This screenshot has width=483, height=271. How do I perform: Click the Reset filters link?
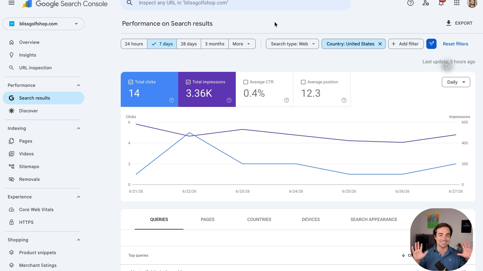click(x=455, y=44)
